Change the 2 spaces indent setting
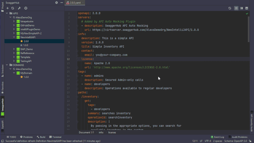 tap(217, 141)
